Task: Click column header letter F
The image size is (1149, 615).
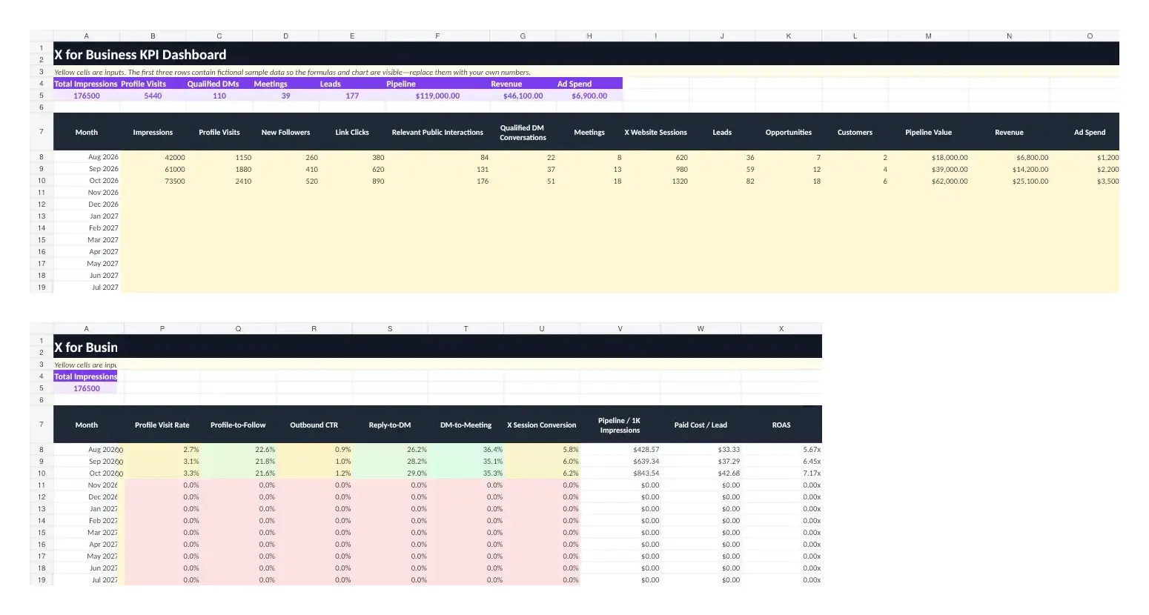Action: [x=437, y=36]
